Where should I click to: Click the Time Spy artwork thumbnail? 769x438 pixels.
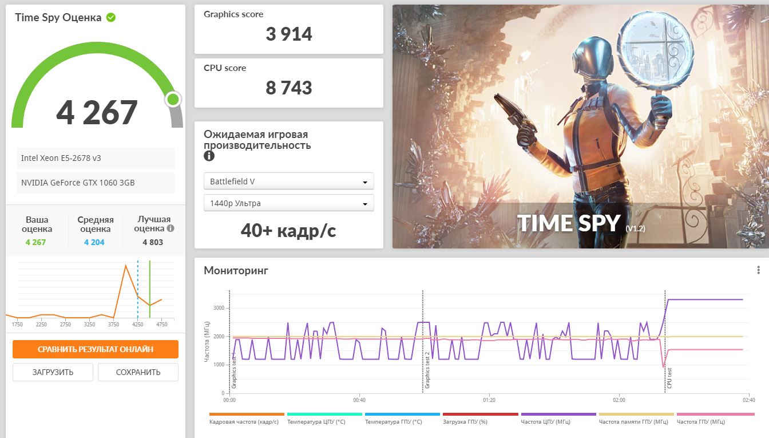(580, 127)
